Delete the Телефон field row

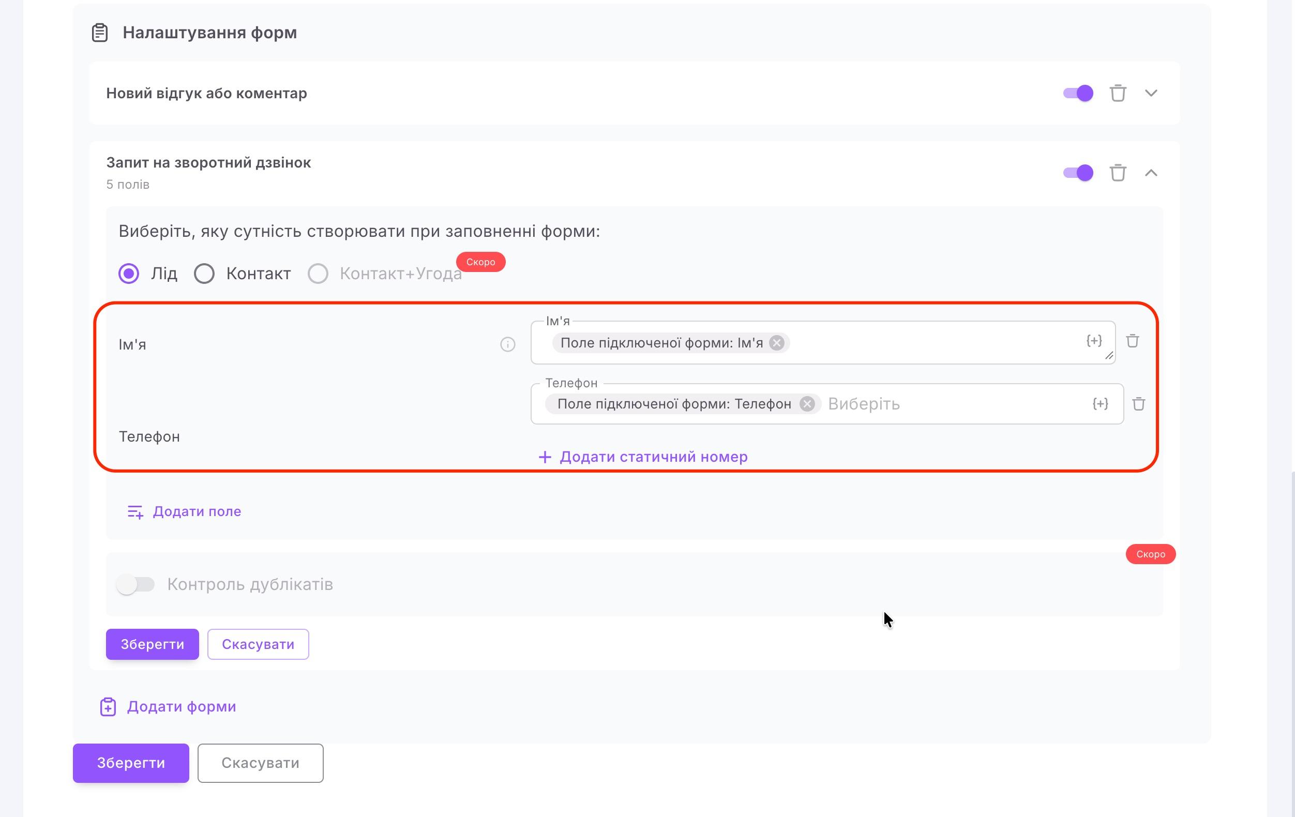[x=1138, y=403]
